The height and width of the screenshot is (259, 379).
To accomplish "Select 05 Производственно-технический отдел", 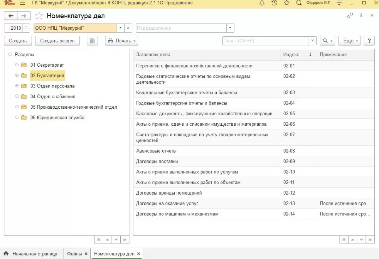I will click(74, 107).
